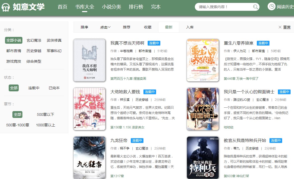
Task: Select 全部 under 章节 filter
Action: pos(17,115)
